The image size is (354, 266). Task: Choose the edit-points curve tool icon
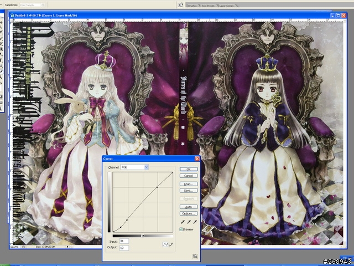click(165, 244)
